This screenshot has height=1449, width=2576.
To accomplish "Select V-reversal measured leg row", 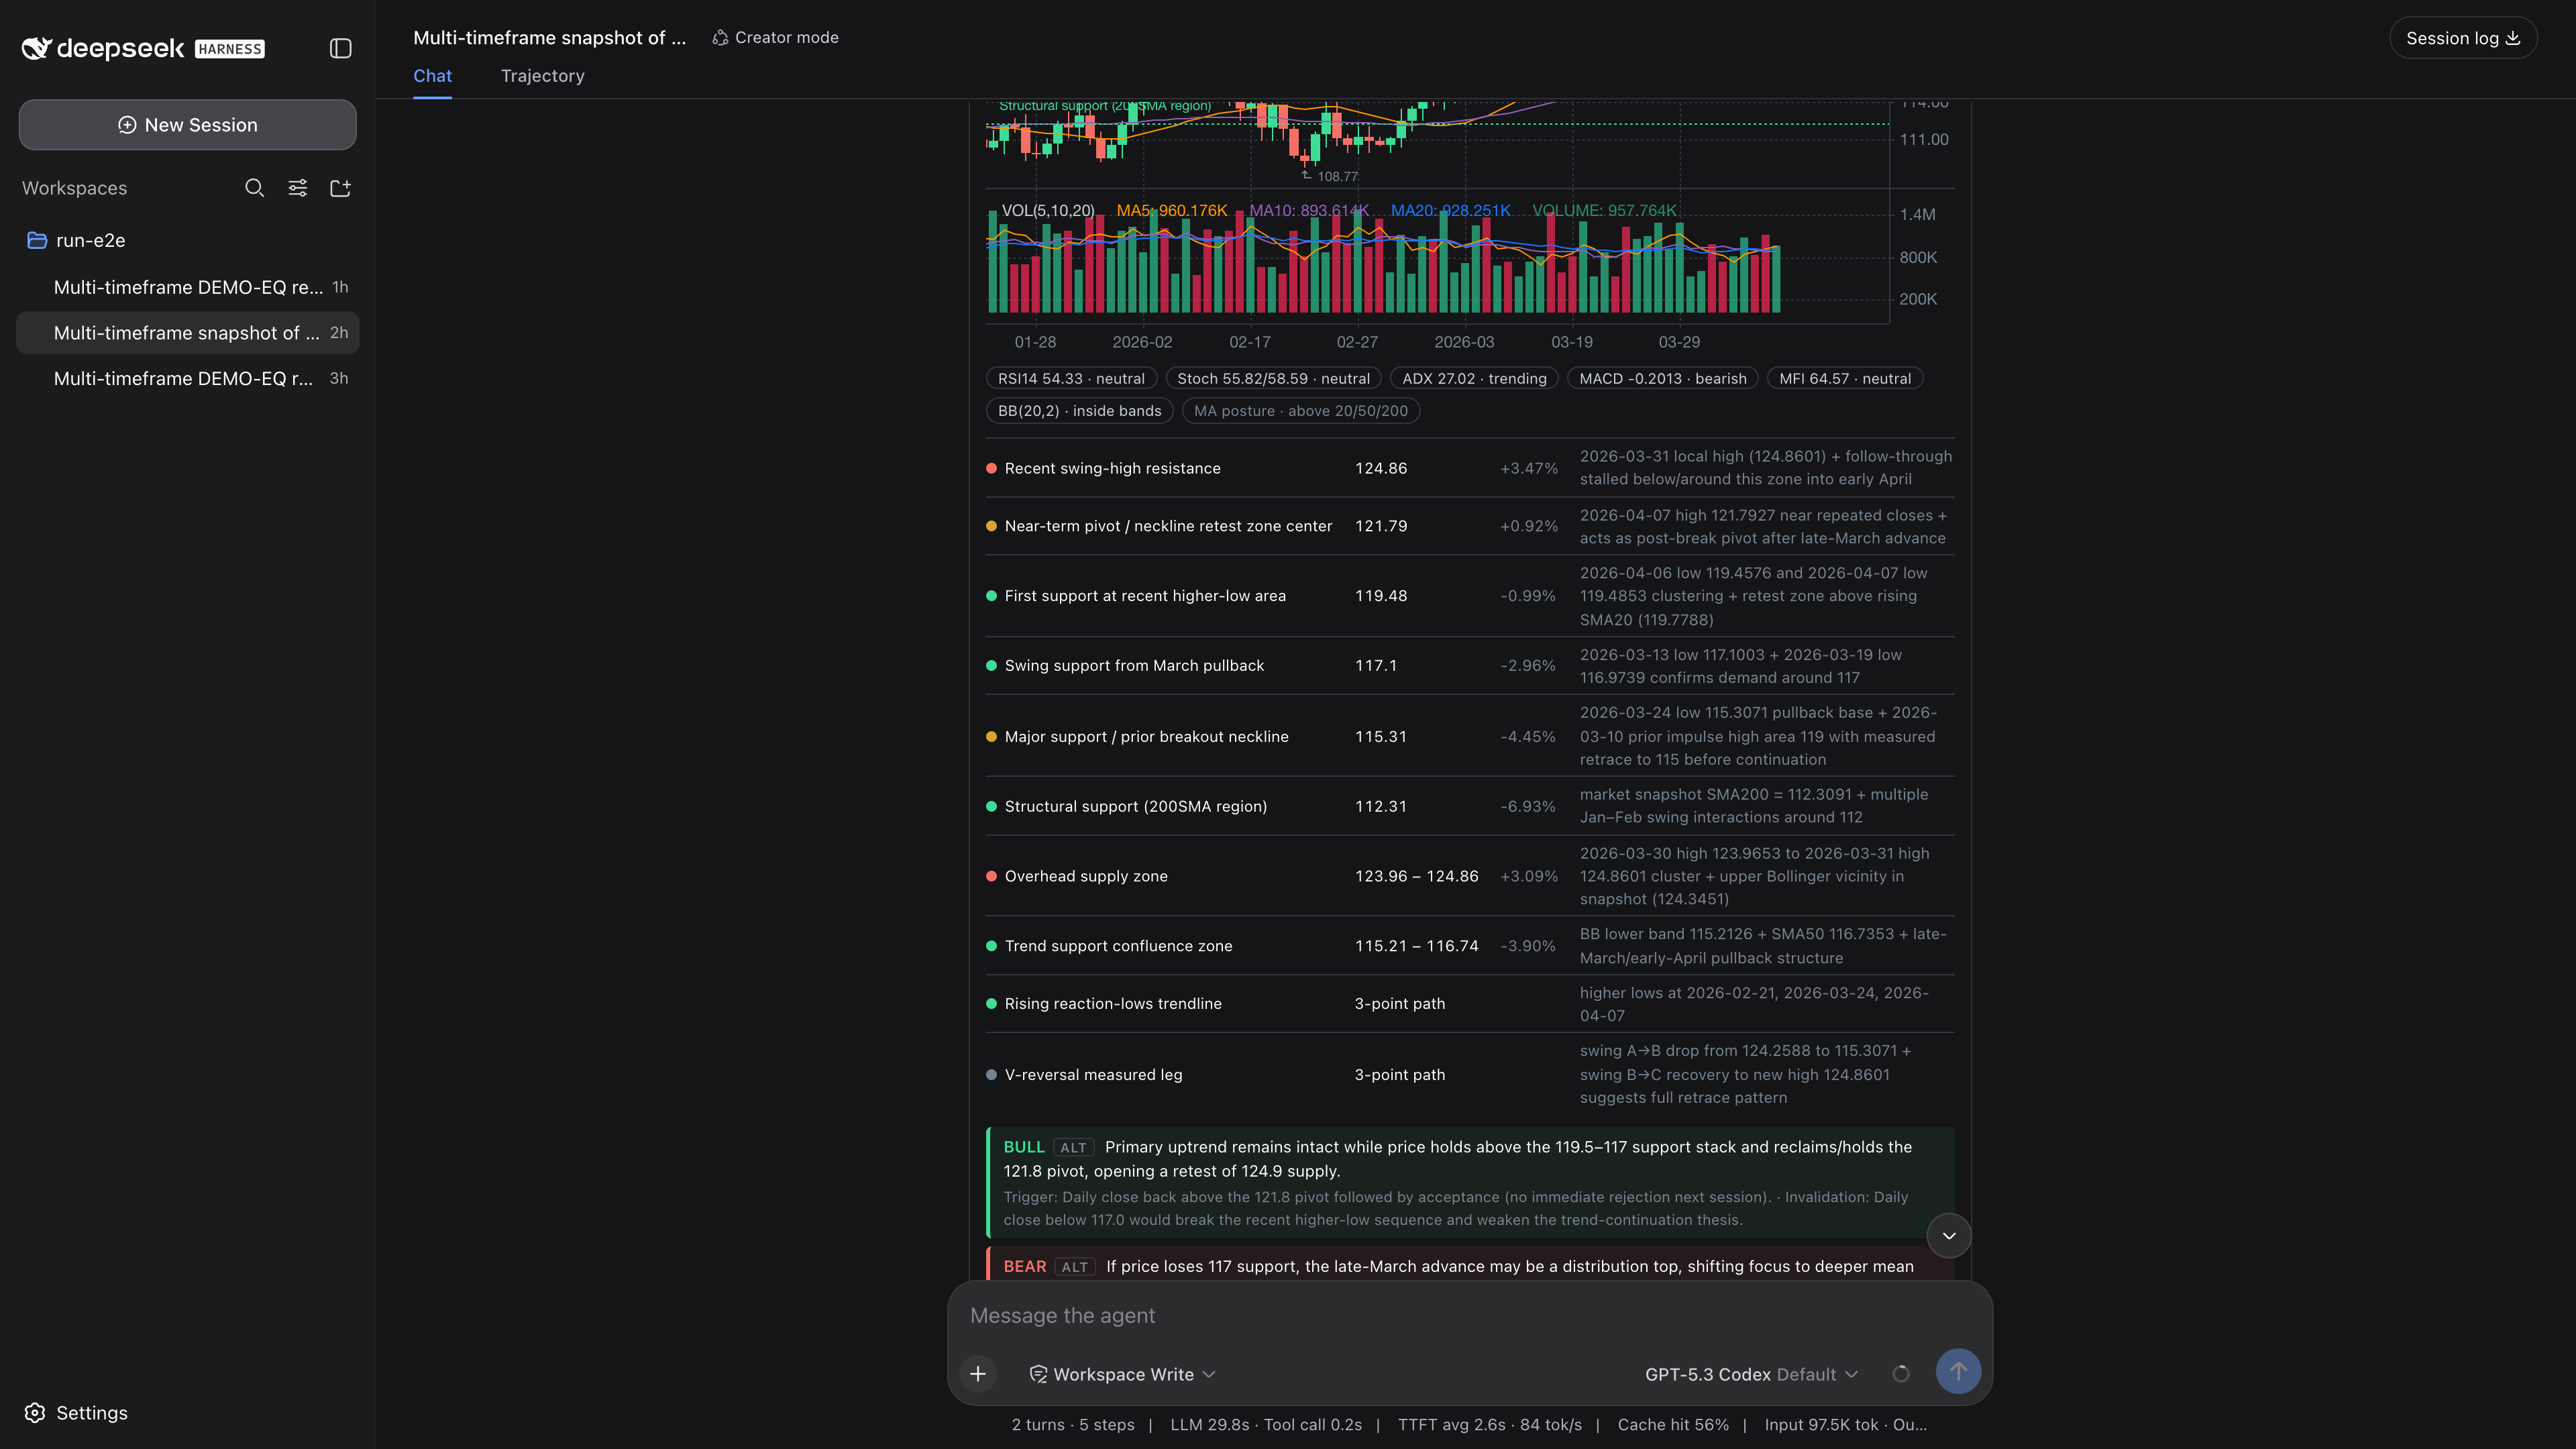I will [x=1470, y=1074].
